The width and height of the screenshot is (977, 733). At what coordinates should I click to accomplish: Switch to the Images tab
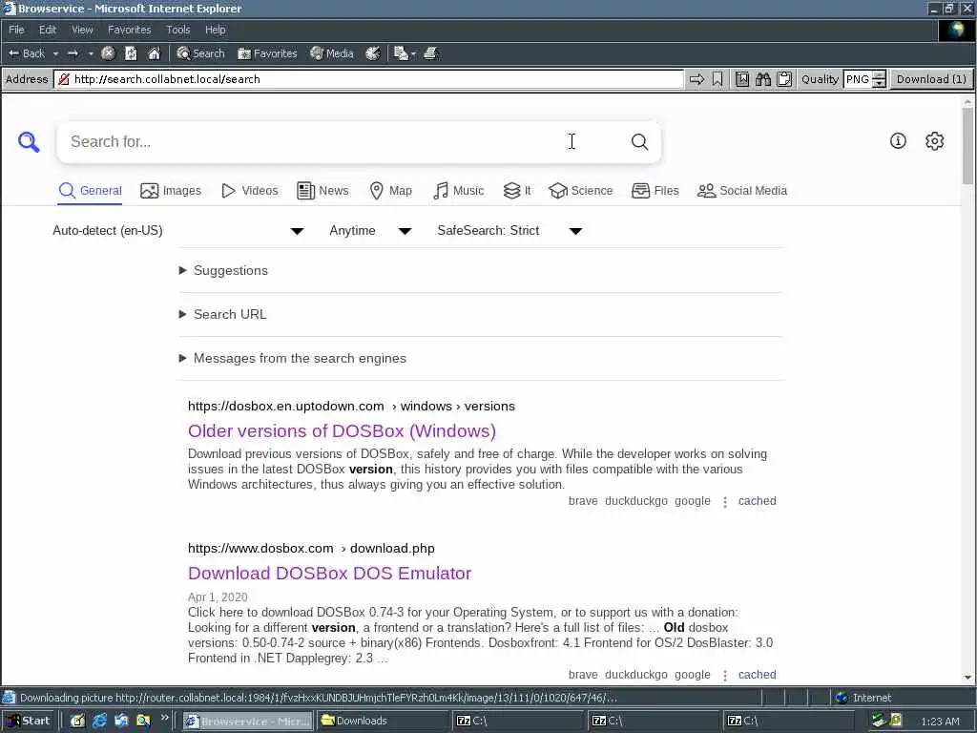click(x=171, y=191)
